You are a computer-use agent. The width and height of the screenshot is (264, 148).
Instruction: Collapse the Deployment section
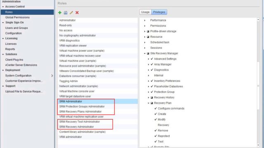[3, 70]
